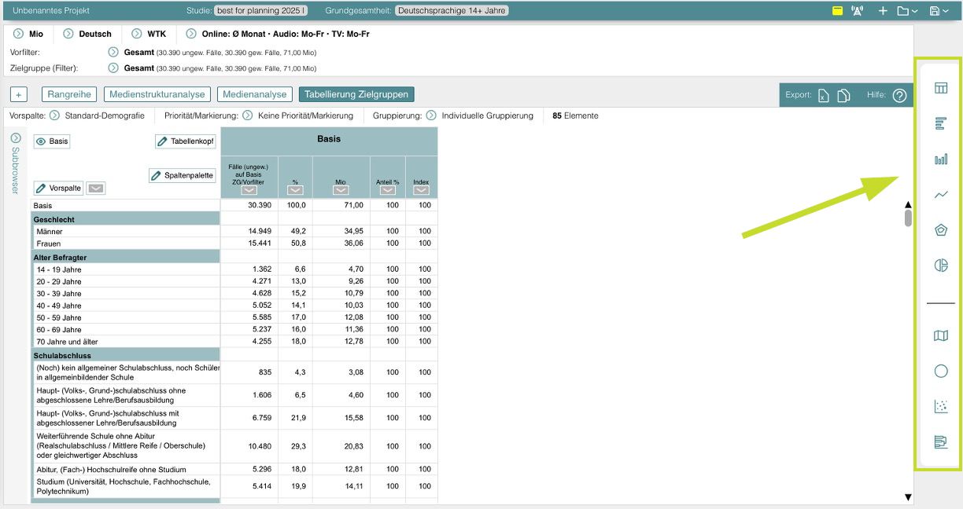Switch to the Medienstrukturanalyse tab
The image size is (963, 509).
tap(157, 94)
